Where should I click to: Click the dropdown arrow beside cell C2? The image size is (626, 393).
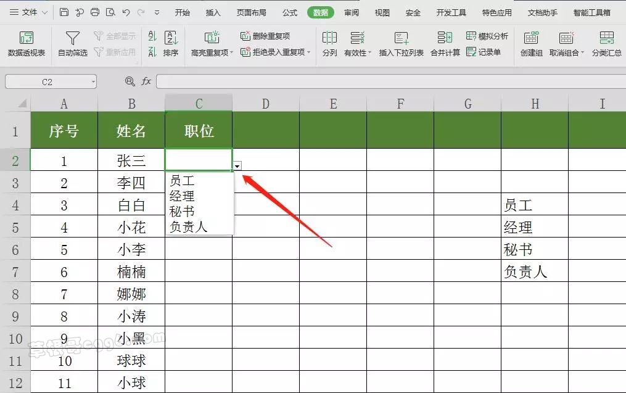pos(237,166)
